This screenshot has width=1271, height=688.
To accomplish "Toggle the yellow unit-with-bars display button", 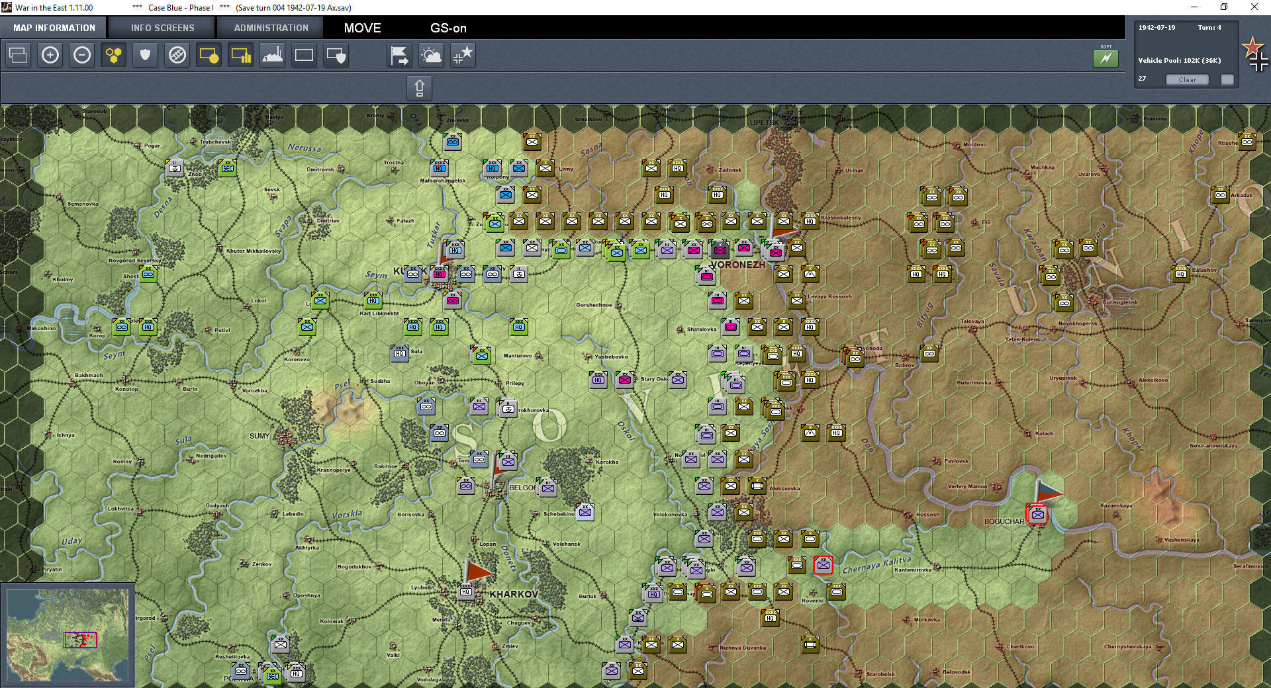I will (241, 55).
